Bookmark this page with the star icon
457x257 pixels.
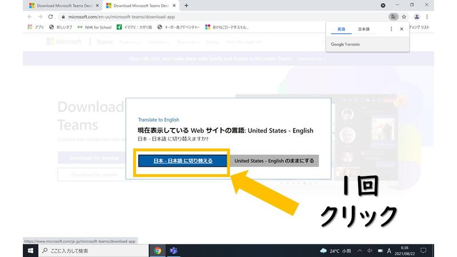pyautogui.click(x=404, y=17)
